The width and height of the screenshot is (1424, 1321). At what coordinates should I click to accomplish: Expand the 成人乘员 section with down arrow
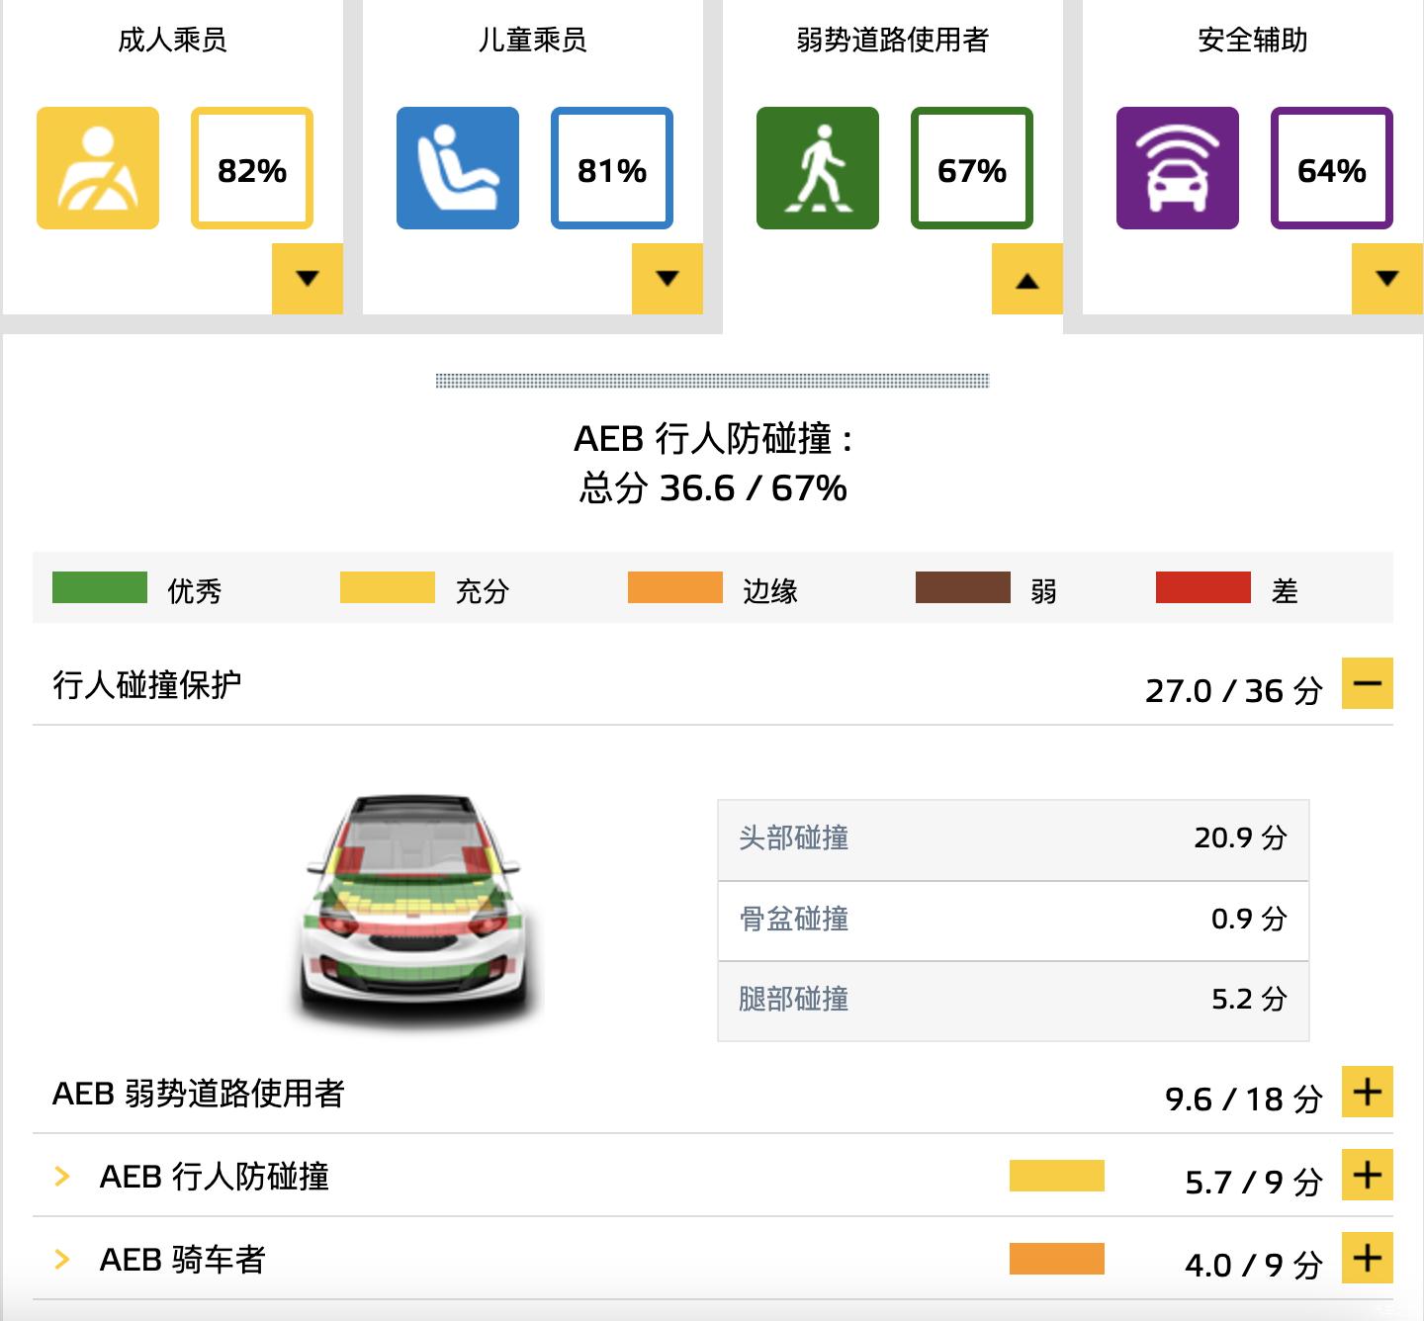click(x=308, y=279)
